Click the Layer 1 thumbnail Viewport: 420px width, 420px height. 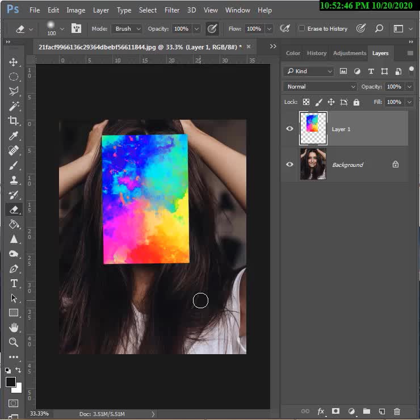(313, 129)
